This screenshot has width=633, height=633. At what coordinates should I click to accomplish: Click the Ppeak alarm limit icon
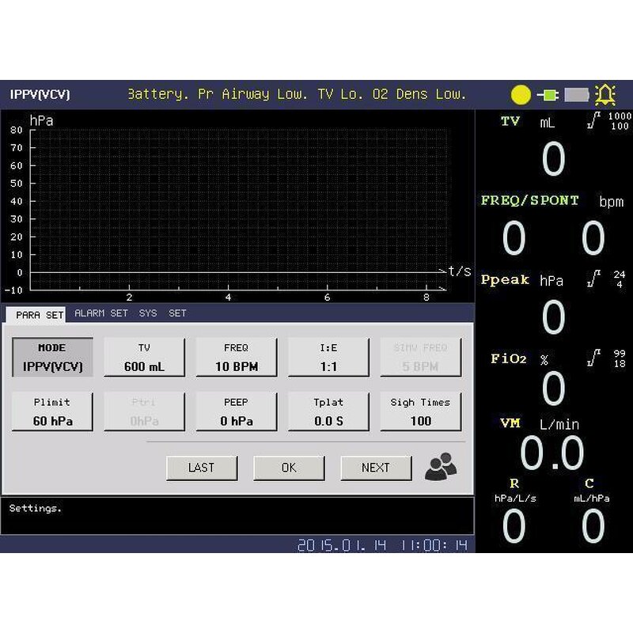click(593, 279)
